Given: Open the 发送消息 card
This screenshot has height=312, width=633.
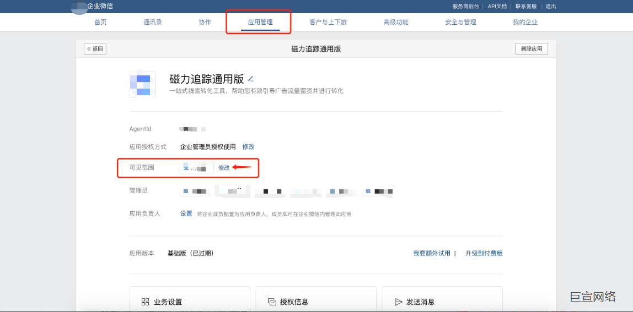Looking at the screenshot, I should 442,299.
